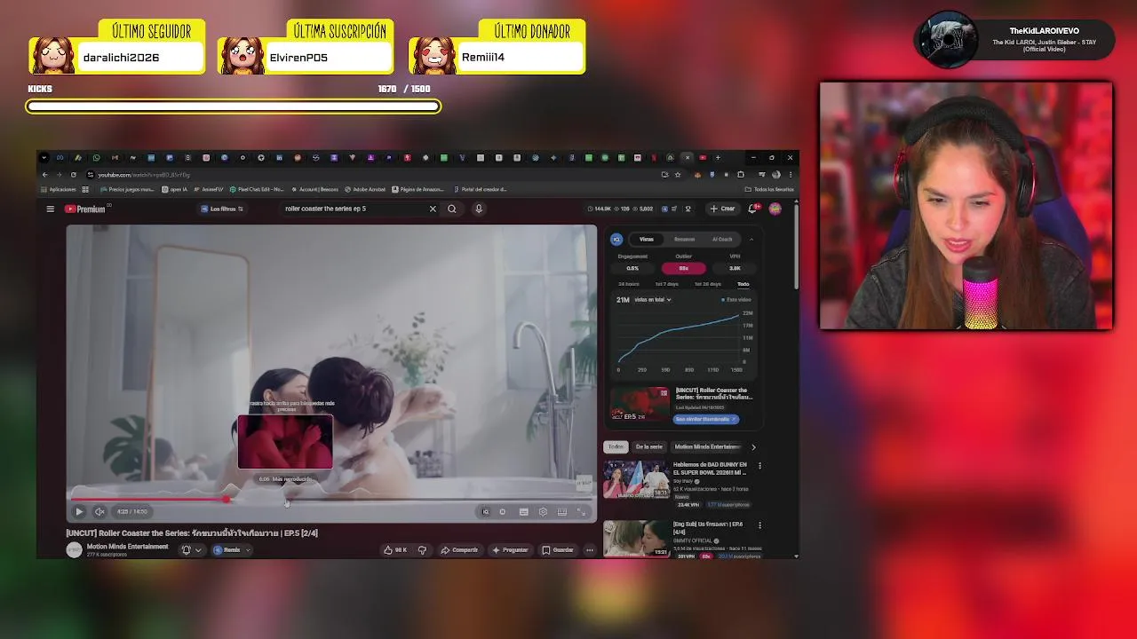Choose the 1st 28 days time range
The width and height of the screenshot is (1137, 639).
pyautogui.click(x=708, y=284)
